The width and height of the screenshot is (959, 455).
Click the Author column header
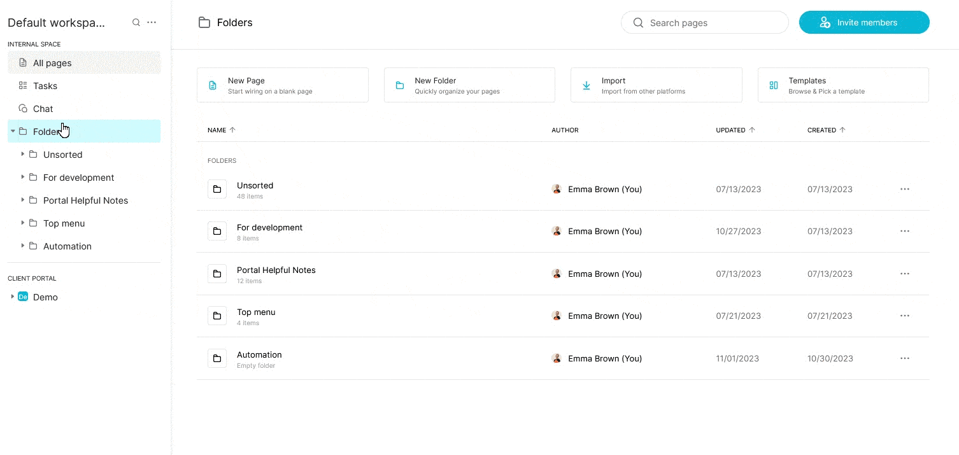565,130
